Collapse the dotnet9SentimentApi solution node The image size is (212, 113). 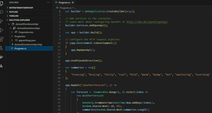[9, 24]
